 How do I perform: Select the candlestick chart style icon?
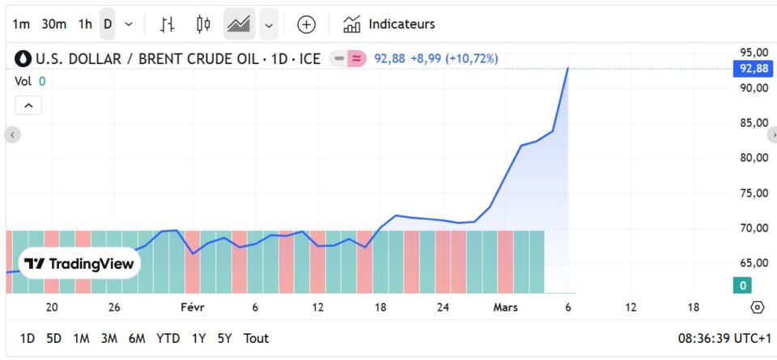point(203,24)
